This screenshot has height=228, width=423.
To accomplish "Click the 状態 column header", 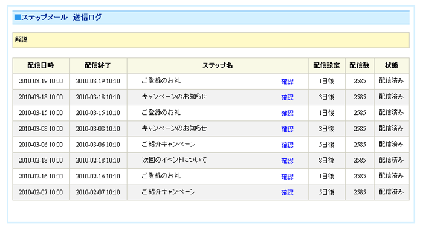I will (x=392, y=65).
